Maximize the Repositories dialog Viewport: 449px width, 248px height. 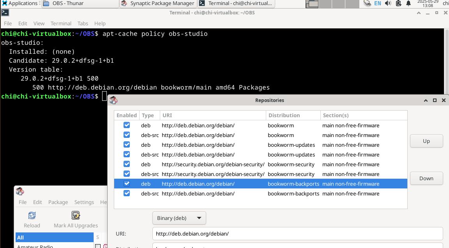(x=435, y=100)
